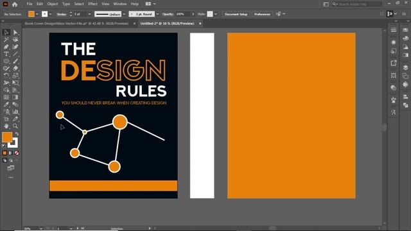Swap fill and stroke arrow
The height and width of the screenshot is (231, 411).
17,134
